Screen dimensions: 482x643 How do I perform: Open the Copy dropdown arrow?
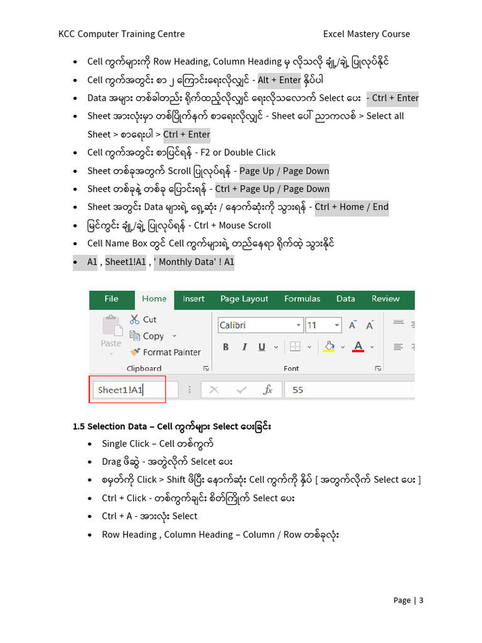pos(174,336)
